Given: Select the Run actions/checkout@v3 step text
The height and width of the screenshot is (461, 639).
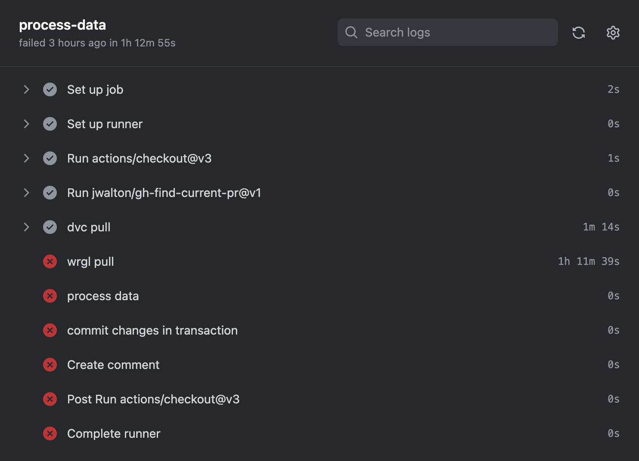Looking at the screenshot, I should pyautogui.click(x=140, y=158).
